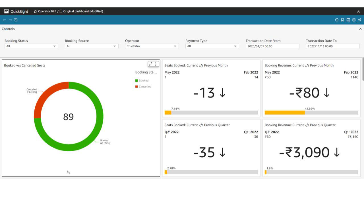Click the Original dashboard (Modified) bookmark label
This screenshot has height=204, width=364.
pos(83,11)
